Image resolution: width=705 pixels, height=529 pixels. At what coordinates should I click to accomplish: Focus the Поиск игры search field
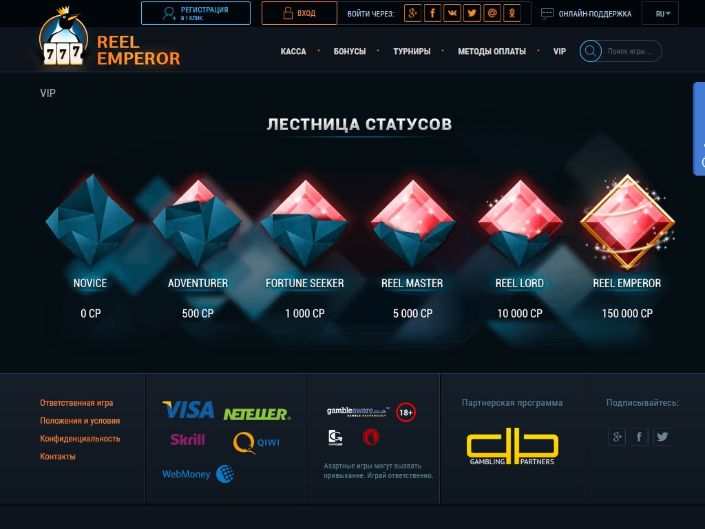(x=632, y=51)
